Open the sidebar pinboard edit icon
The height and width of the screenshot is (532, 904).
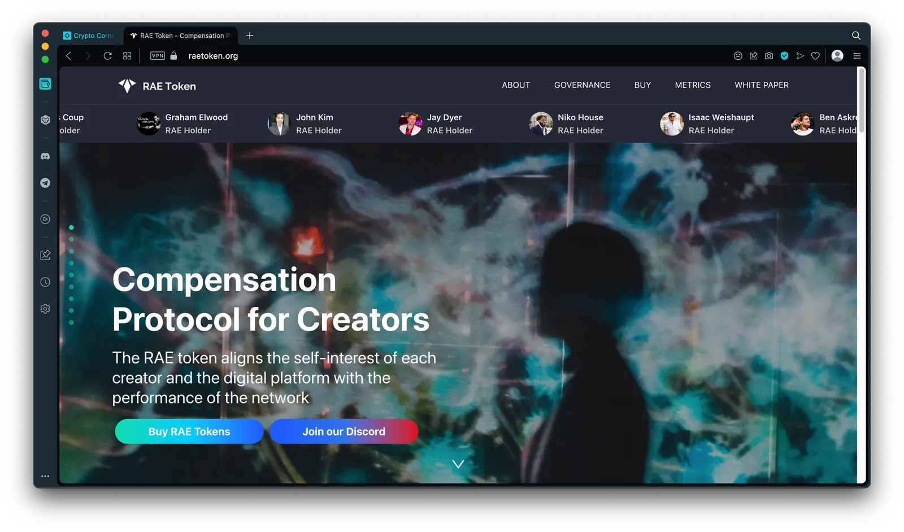pyautogui.click(x=45, y=255)
